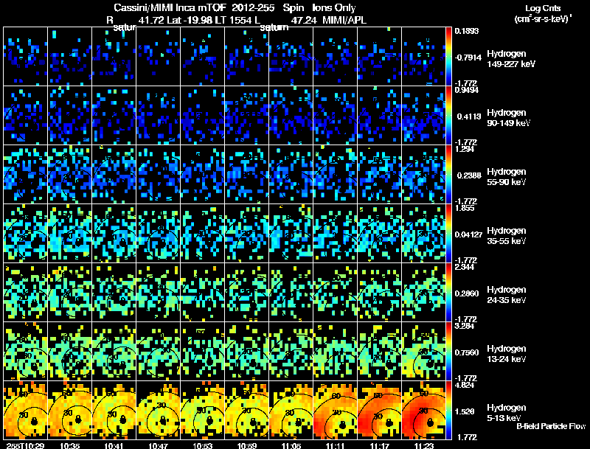
Task: Click the 0.1893 color scale maximum value
Action: tap(466, 31)
